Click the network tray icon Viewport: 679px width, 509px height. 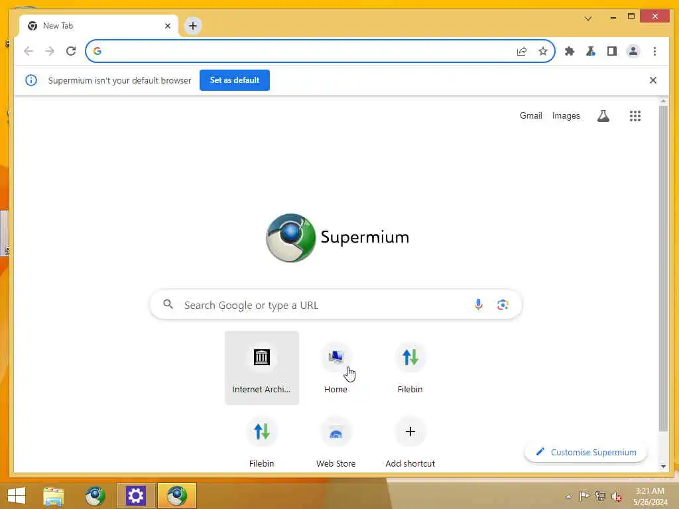point(601,496)
